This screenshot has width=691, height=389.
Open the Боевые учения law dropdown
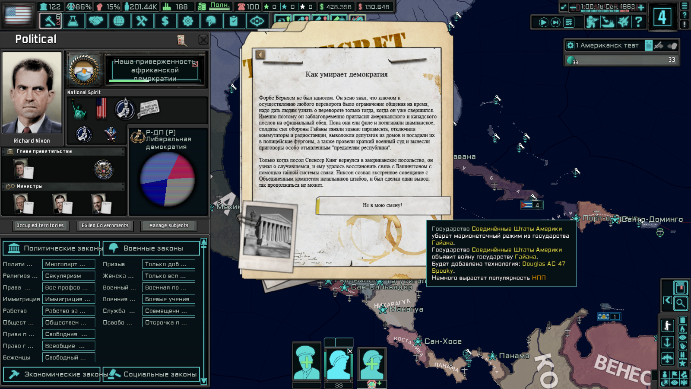pos(168,299)
